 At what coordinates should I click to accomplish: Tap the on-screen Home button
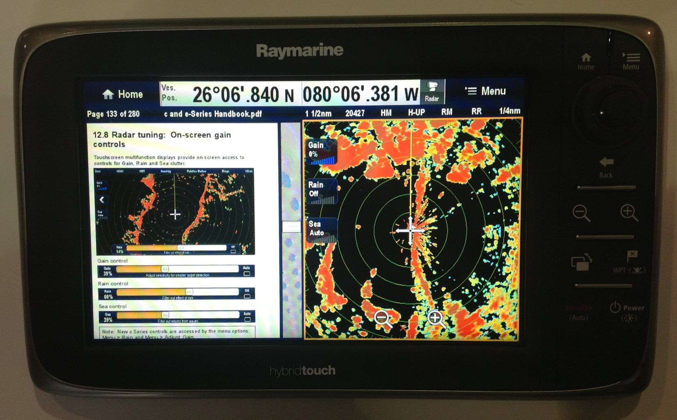122,94
